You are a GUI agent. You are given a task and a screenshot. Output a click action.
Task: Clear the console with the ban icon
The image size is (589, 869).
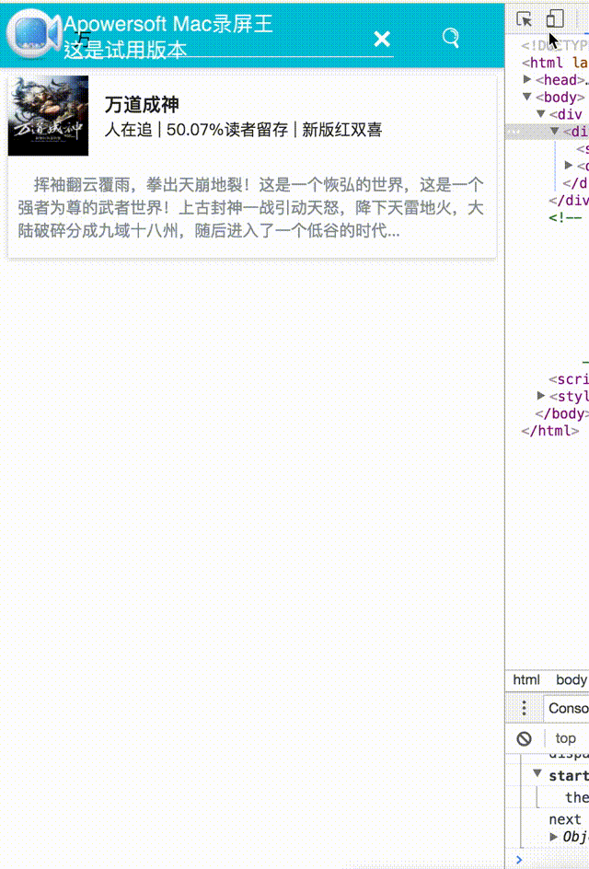pos(525,738)
